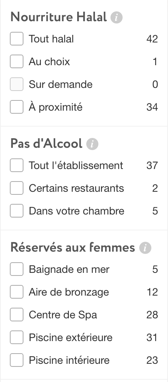Open the info icon beside Pas d'Alcool
Screen dimensions: 168x382
coord(92,144)
